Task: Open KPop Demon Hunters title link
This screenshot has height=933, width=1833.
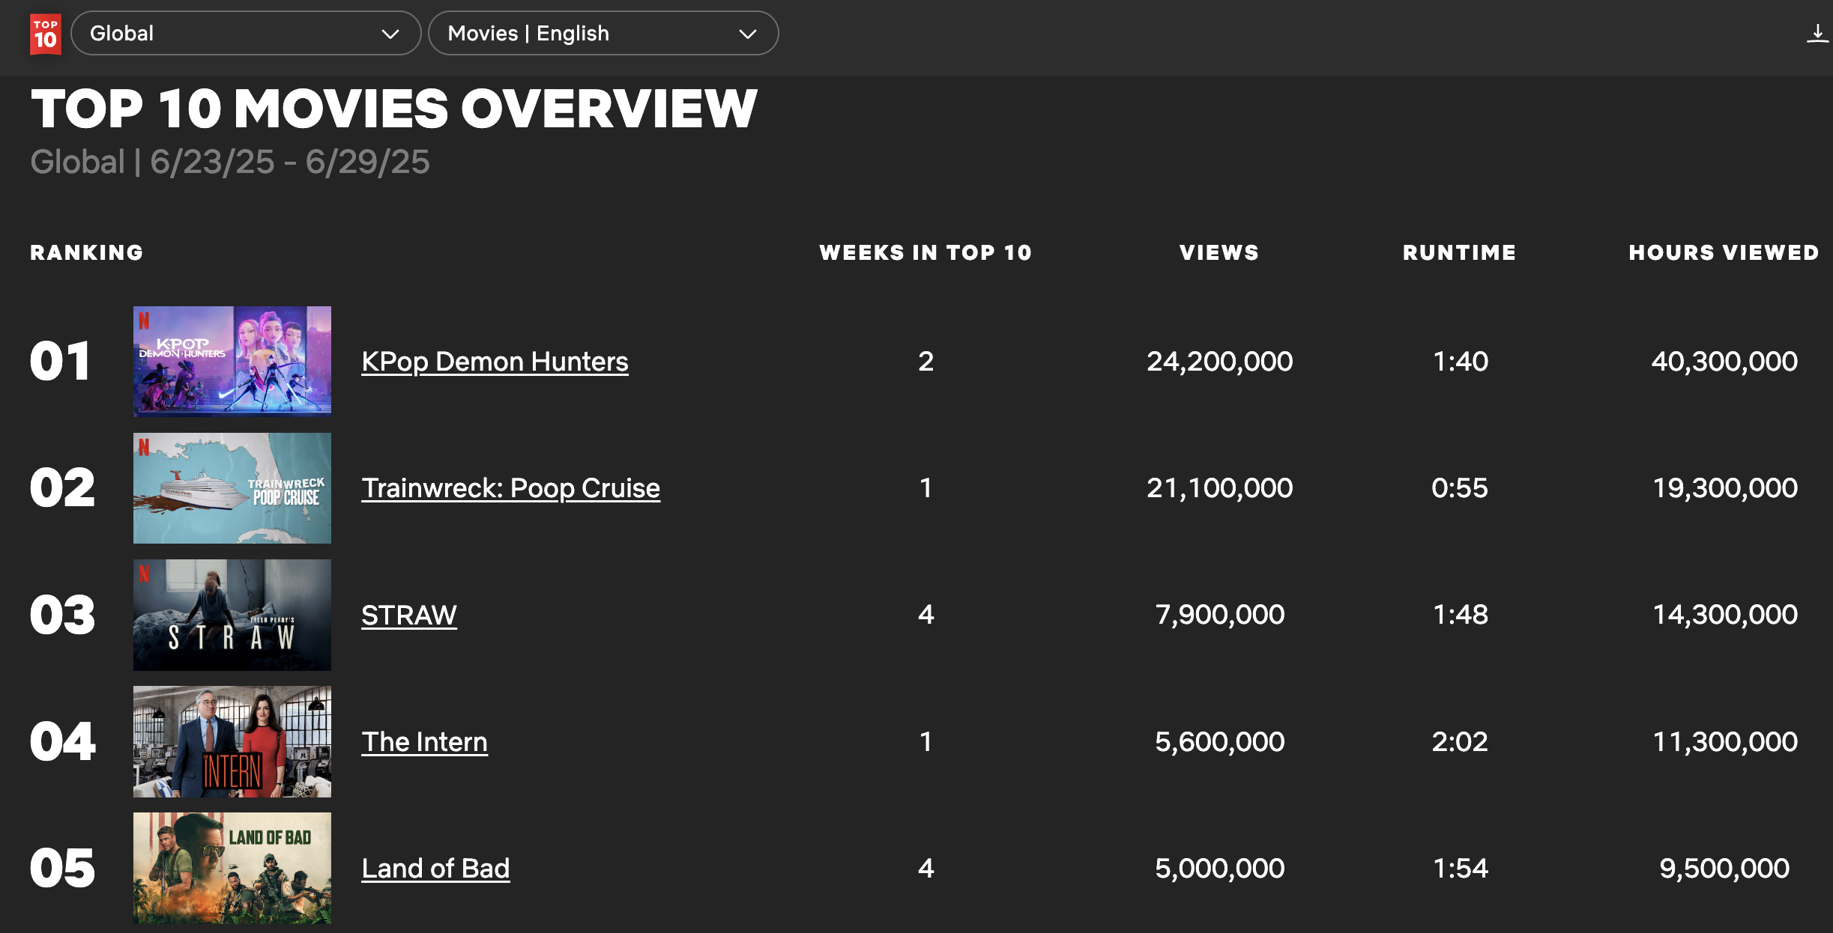Action: click(x=495, y=362)
